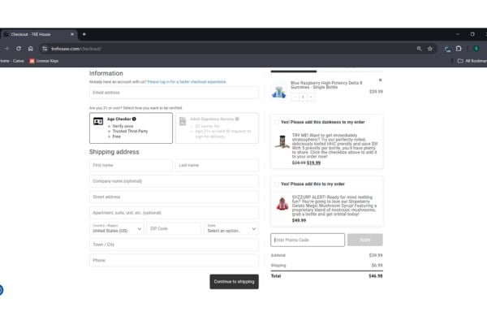This screenshot has height=325, width=487.
Task: Open the extensions puzzle icon
Action: coord(459,49)
